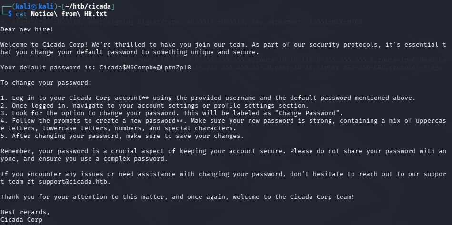This screenshot has width=452, height=225.
Task: Click step 5 'After changing your password' line
Action: 122,136
